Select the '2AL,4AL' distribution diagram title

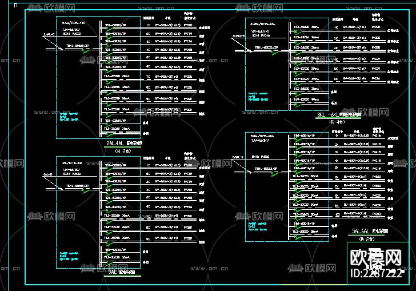tap(124, 143)
